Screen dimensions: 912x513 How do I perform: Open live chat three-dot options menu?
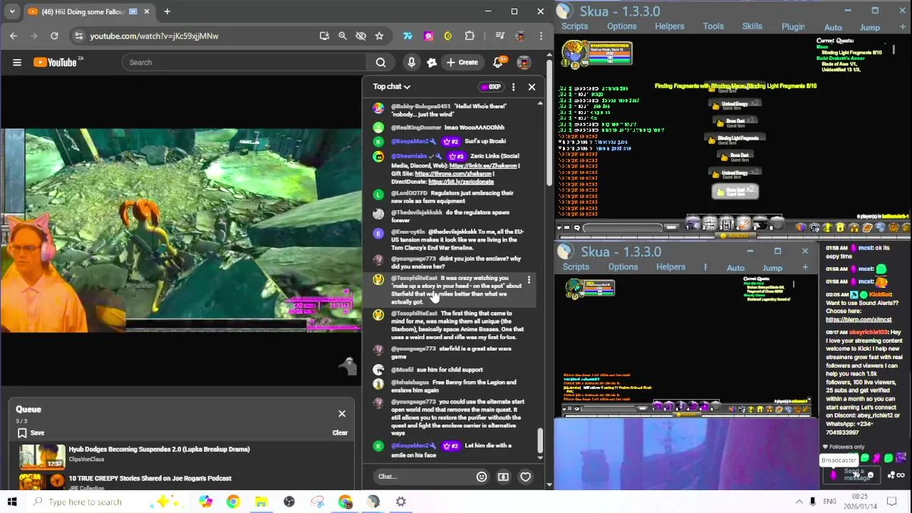pyautogui.click(x=513, y=87)
